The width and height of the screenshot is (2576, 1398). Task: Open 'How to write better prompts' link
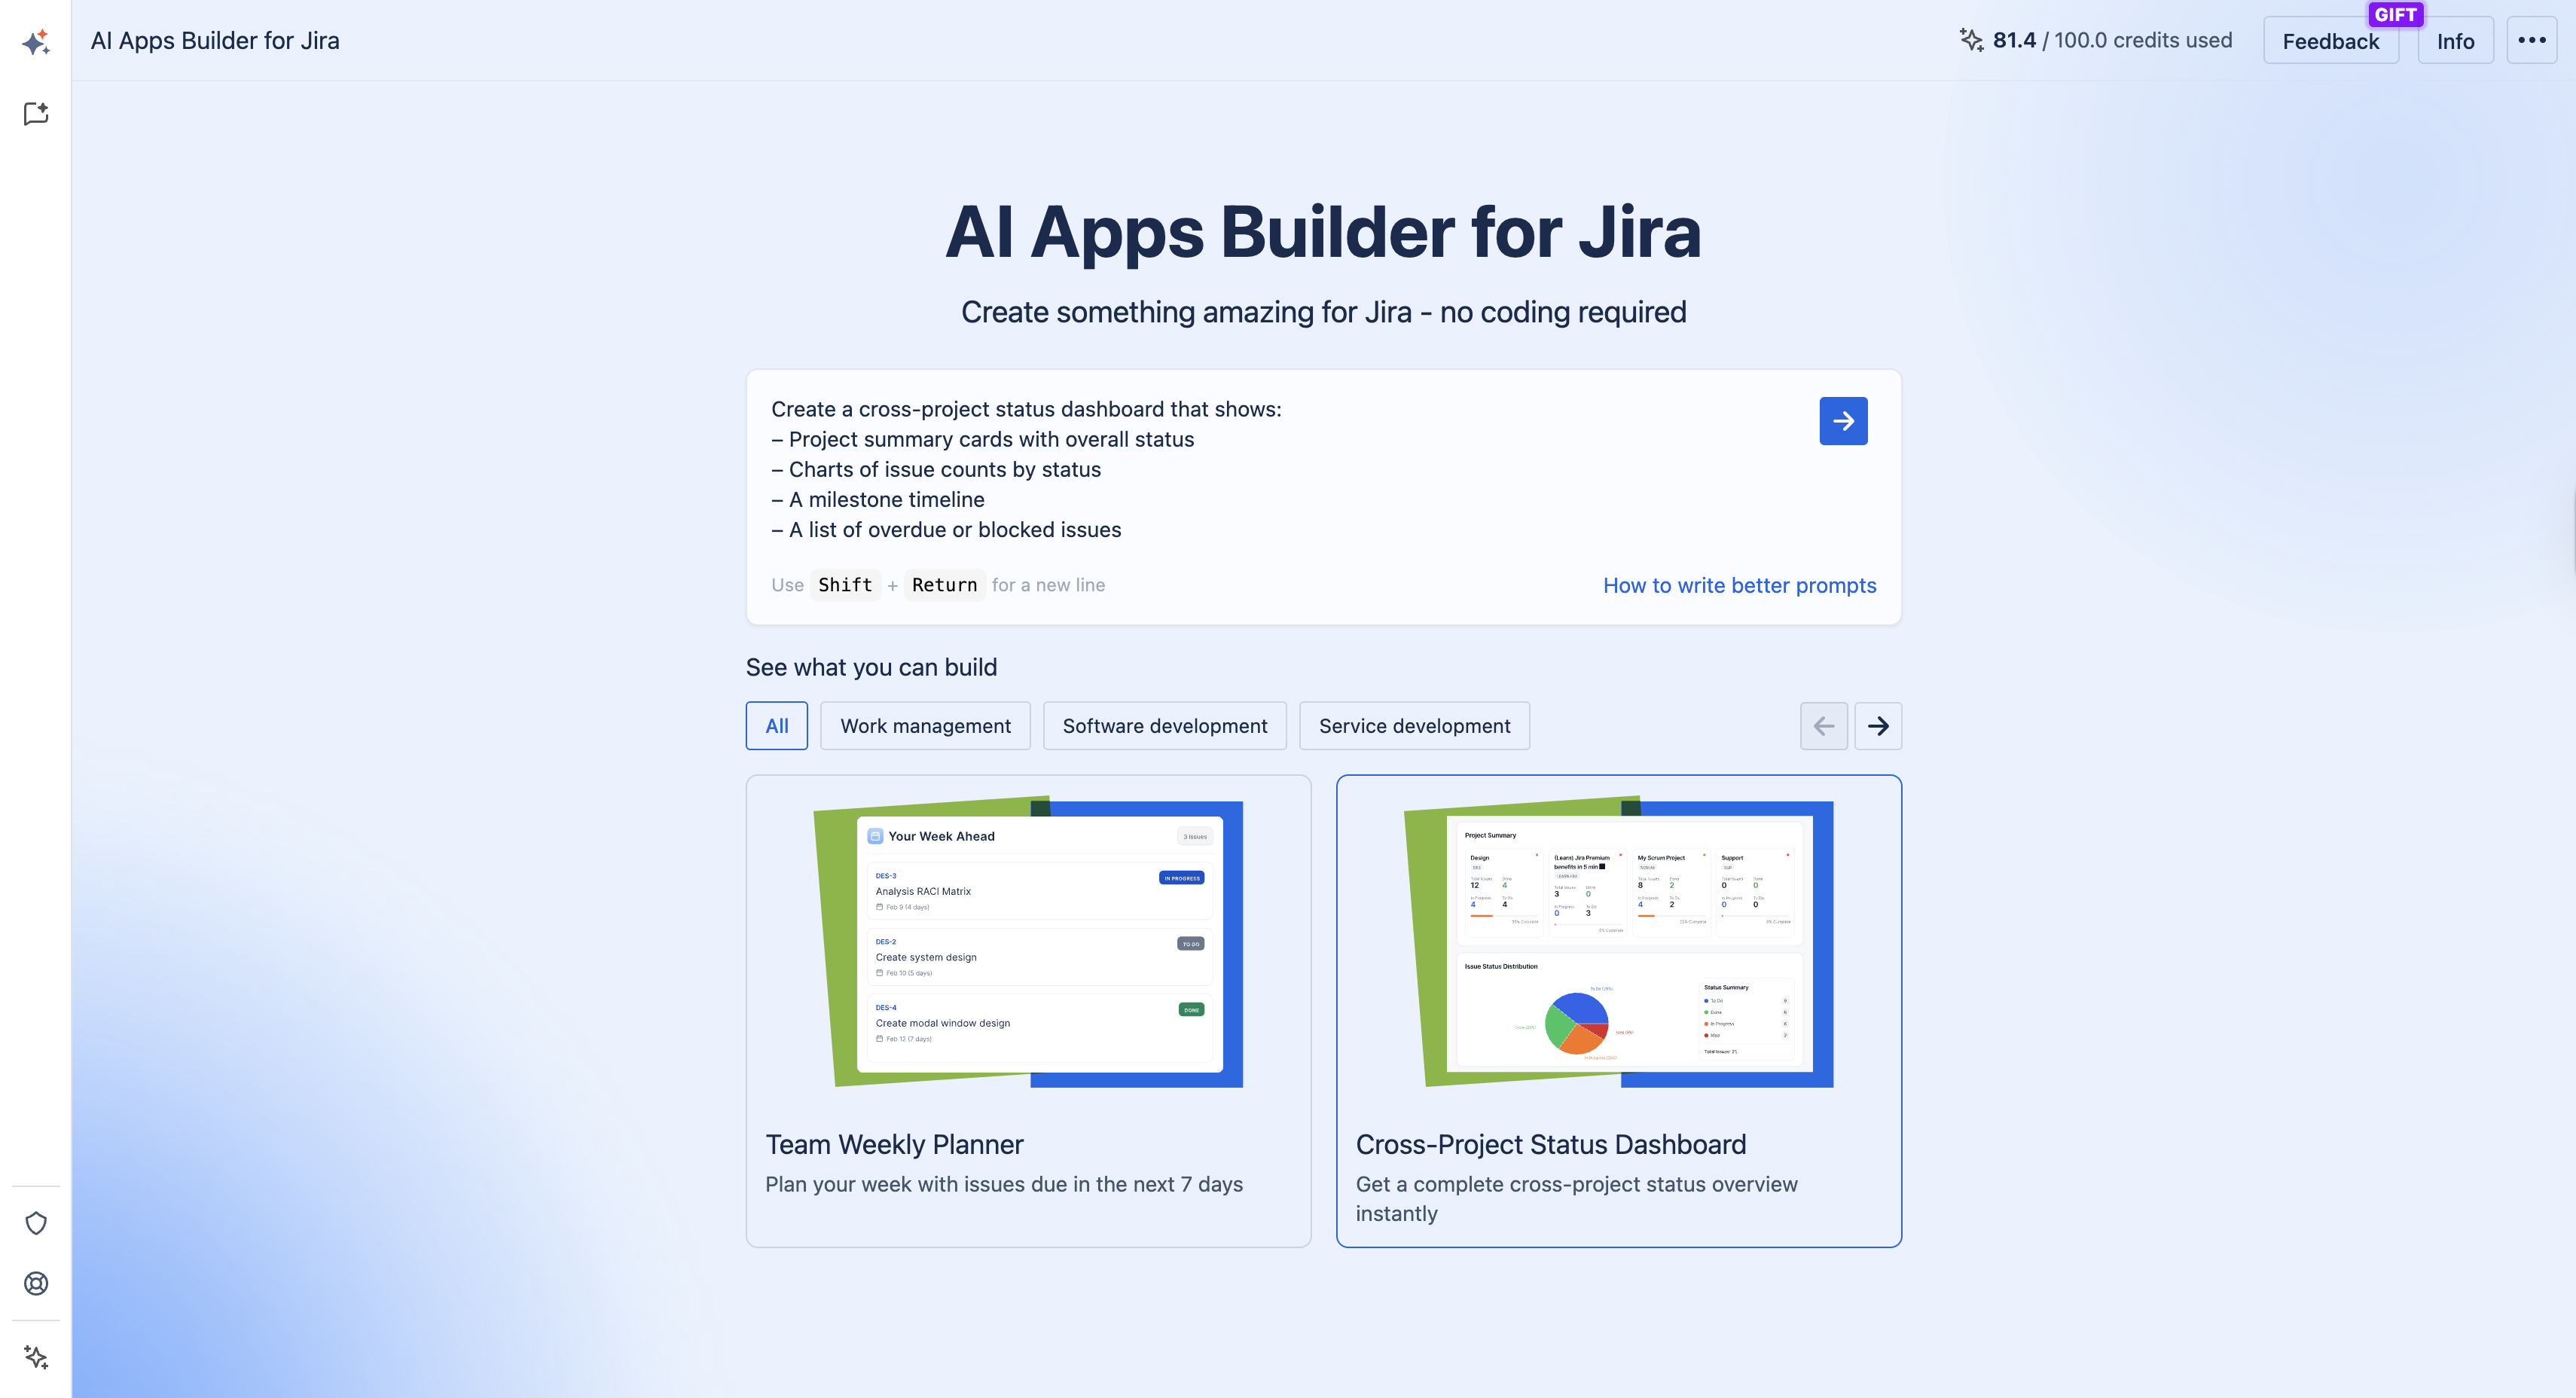pos(1739,585)
